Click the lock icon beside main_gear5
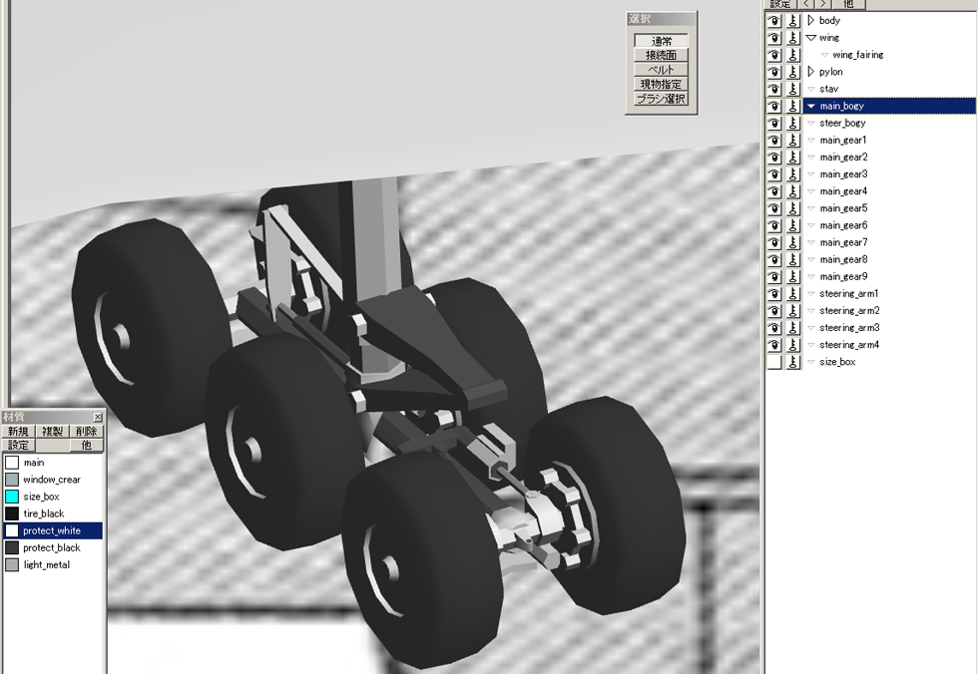 coord(792,208)
